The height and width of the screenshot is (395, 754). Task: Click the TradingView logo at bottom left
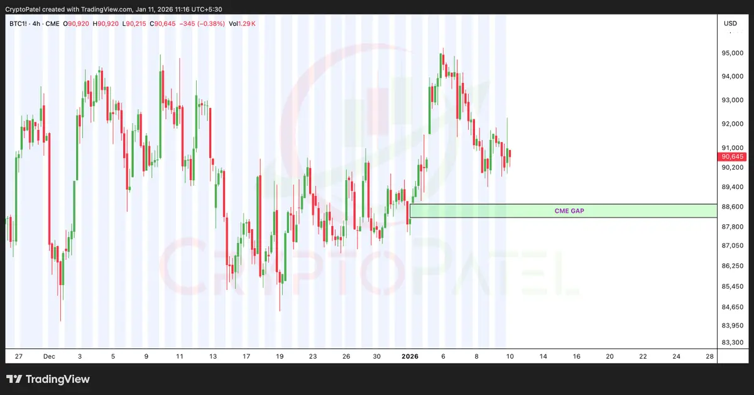[48, 379]
